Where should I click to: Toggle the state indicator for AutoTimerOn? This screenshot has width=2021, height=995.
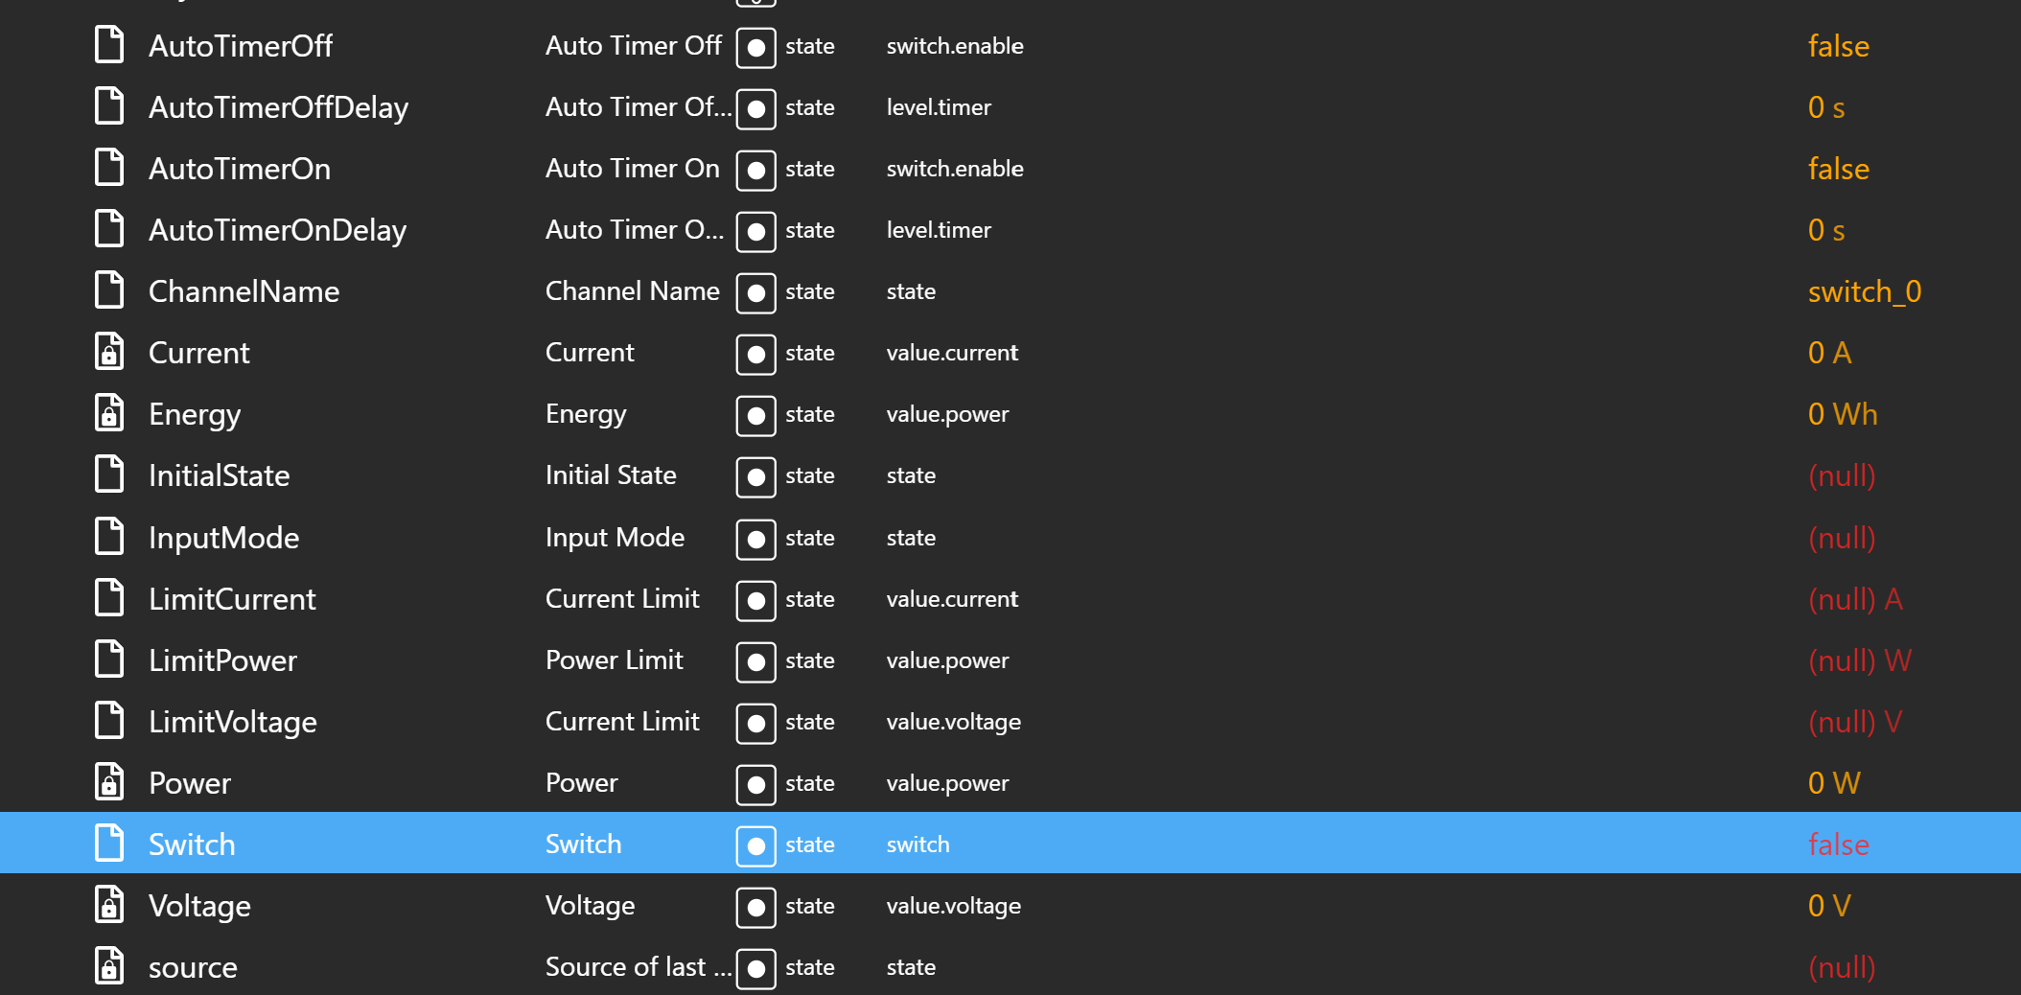[755, 170]
